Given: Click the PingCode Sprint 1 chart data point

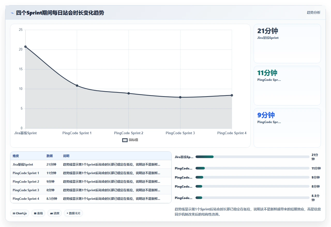Looking at the screenshot, I should 77,86.
